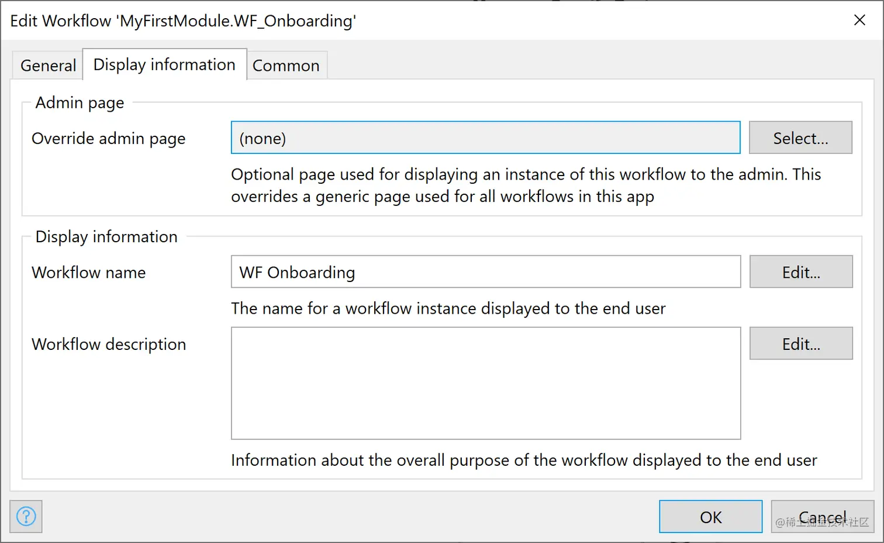
Task: Click the Override admin page (none) field
Action: click(485, 138)
